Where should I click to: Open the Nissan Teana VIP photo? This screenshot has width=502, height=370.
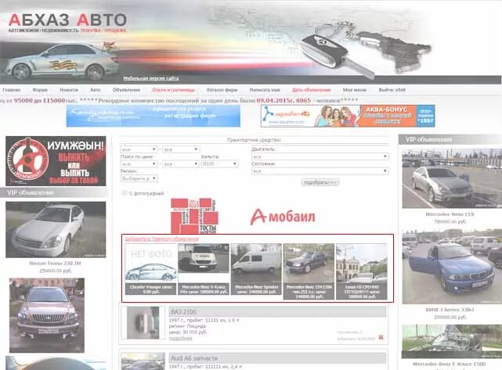pos(56,230)
